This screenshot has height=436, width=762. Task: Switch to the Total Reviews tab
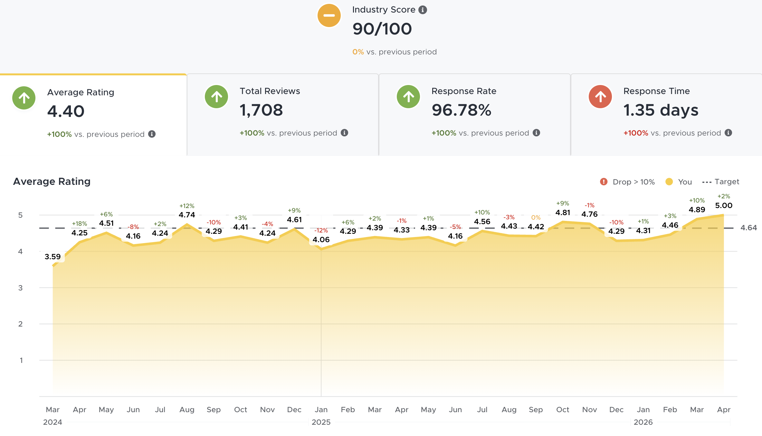[283, 113]
